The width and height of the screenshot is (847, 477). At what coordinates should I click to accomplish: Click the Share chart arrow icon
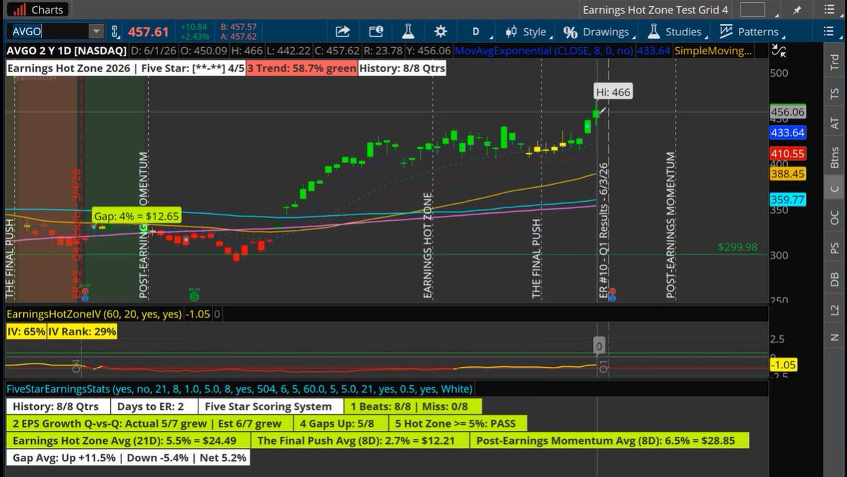coord(342,32)
